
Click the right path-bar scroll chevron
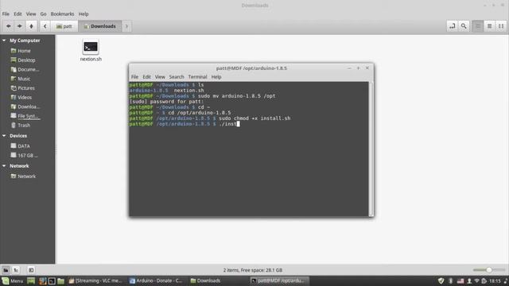coord(126,26)
